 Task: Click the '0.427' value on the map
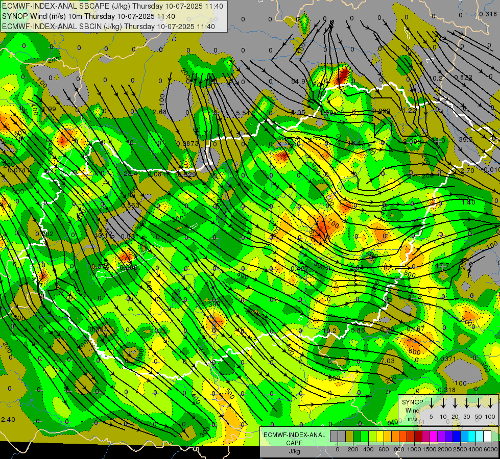300,269
